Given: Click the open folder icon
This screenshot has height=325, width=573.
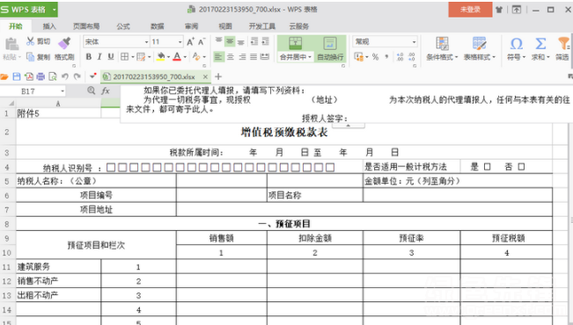Looking at the screenshot, I should tap(4, 76).
